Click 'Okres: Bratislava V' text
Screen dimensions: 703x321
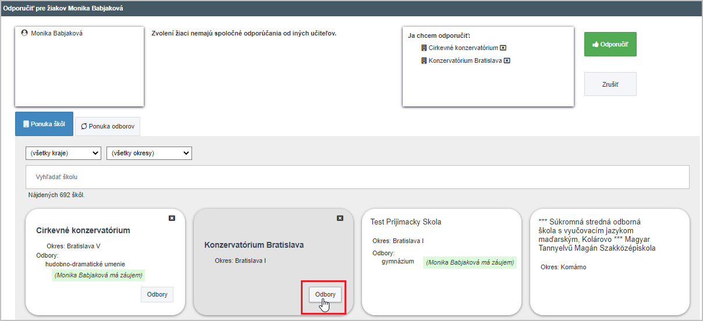[x=73, y=246]
